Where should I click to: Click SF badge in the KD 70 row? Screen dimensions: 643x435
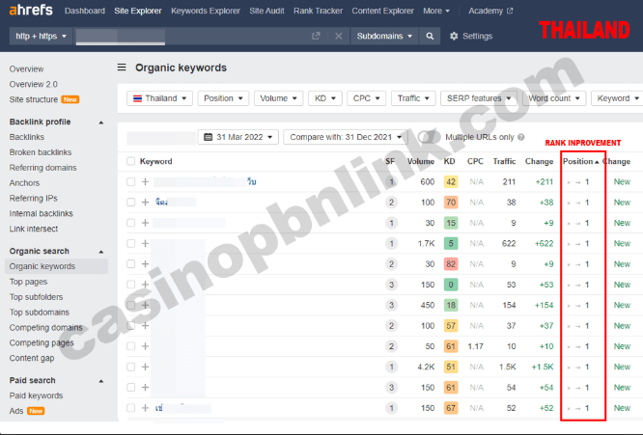coord(391,203)
